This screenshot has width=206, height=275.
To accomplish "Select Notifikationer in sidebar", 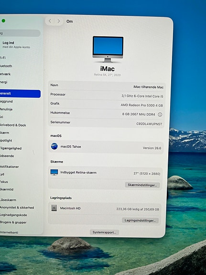I will (x=9, y=166).
